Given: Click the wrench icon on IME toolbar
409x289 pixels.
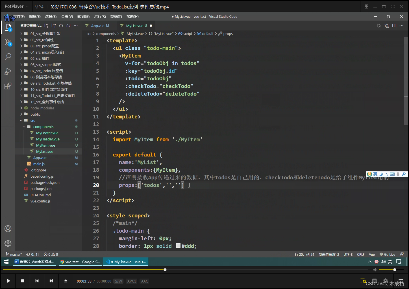Looking at the screenshot, I should 404,174.
